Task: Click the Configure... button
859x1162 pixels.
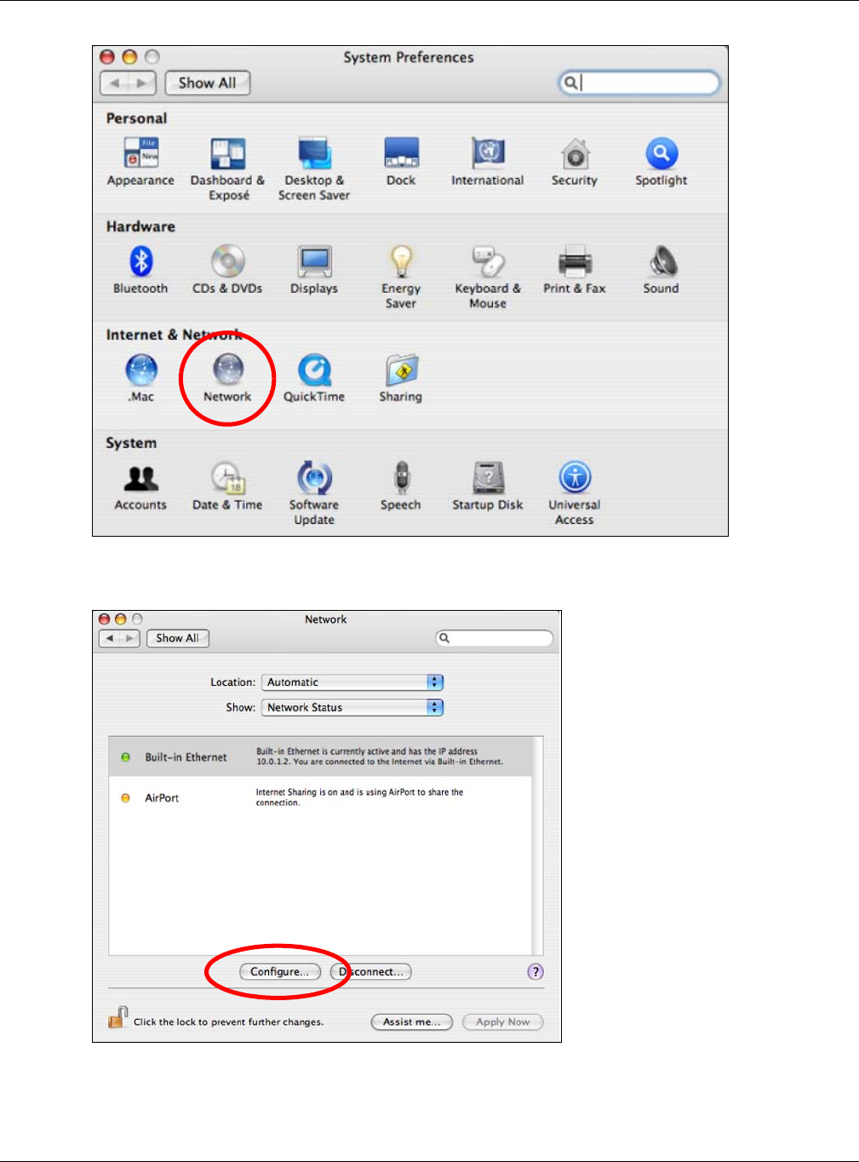Action: 280,971
